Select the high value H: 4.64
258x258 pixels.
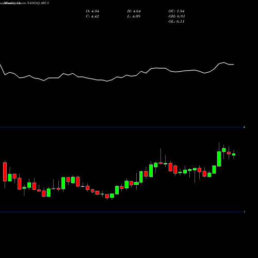point(134,11)
